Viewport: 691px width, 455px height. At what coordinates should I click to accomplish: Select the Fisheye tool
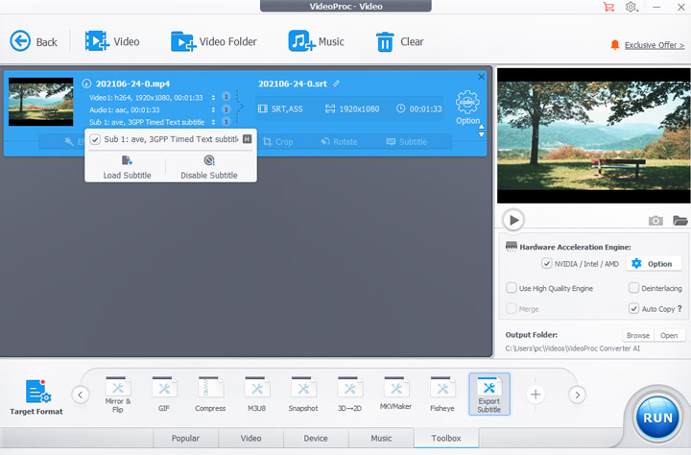(442, 395)
